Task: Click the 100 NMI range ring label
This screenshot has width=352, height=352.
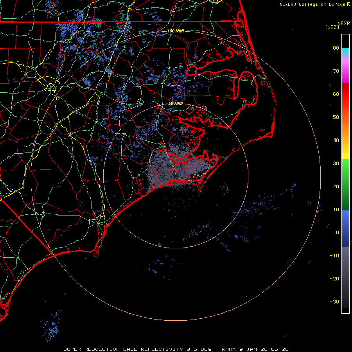Action: (x=176, y=31)
